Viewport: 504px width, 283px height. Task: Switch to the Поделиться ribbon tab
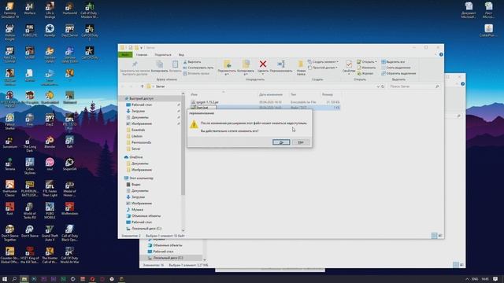[163, 54]
